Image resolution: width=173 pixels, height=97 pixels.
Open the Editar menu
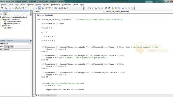pyautogui.click(x=11, y=5)
